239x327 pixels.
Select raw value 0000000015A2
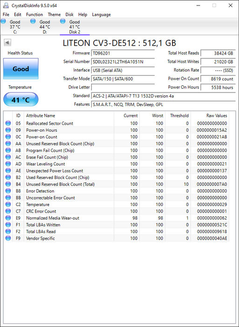pos(212,130)
